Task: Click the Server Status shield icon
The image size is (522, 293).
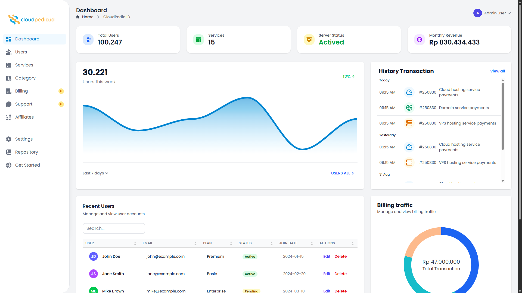Action: 309,40
